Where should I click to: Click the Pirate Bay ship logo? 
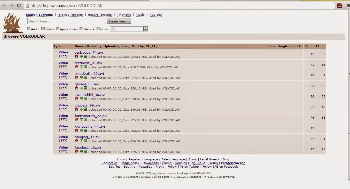click(13, 22)
